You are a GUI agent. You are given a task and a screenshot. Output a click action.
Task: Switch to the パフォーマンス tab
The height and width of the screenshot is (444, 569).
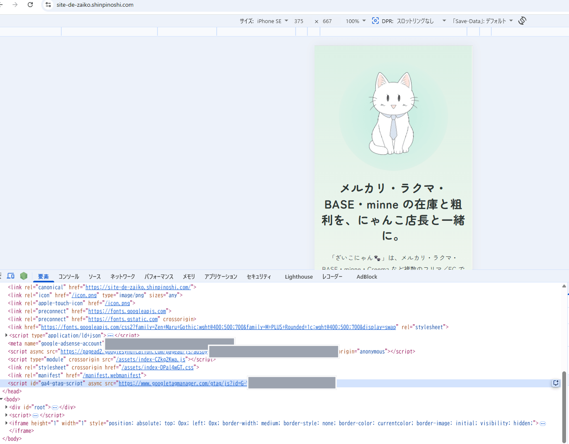159,277
